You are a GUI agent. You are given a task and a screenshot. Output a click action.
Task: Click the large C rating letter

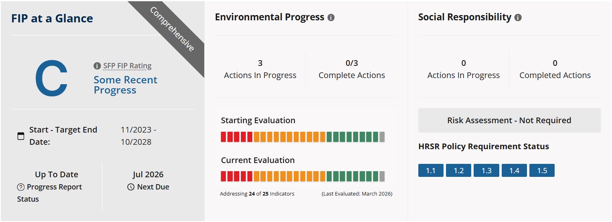pos(51,78)
